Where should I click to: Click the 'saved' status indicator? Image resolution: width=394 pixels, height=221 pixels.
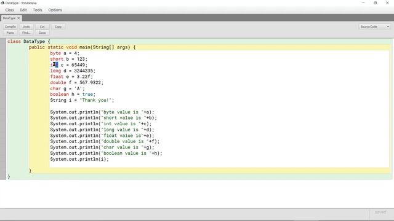tap(380, 212)
